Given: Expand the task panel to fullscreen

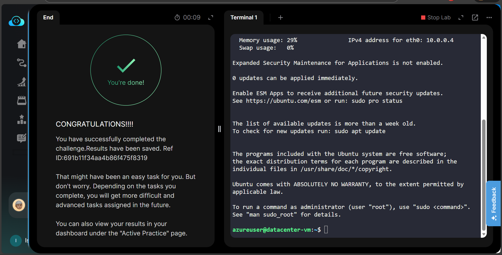Looking at the screenshot, I should click(211, 18).
